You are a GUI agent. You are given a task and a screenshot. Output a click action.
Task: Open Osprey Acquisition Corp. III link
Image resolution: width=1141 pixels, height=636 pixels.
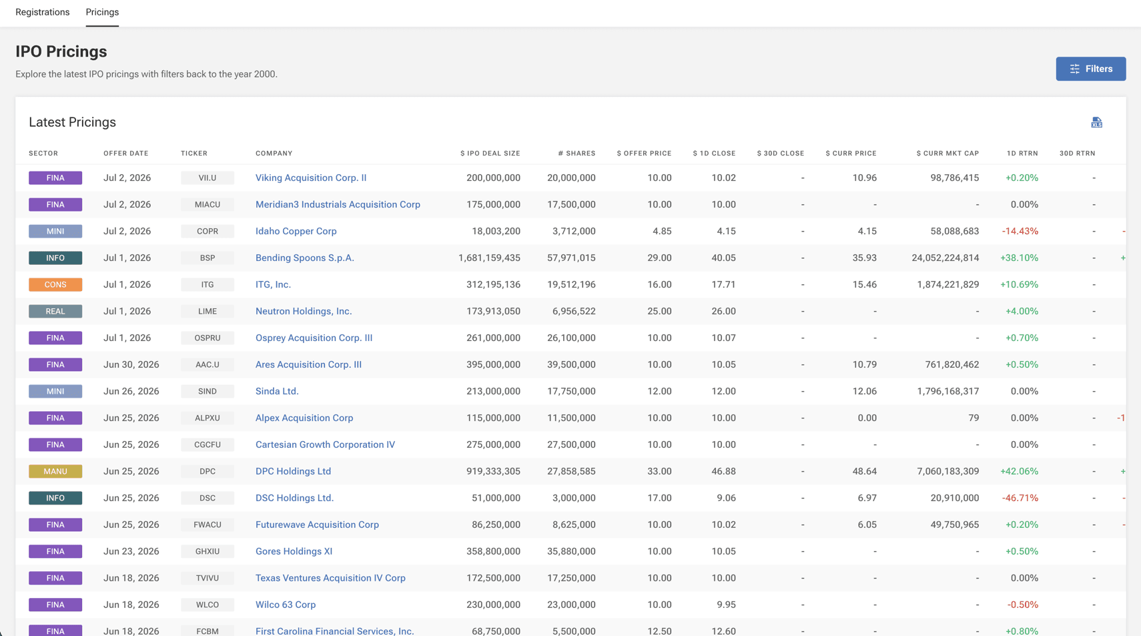click(314, 338)
